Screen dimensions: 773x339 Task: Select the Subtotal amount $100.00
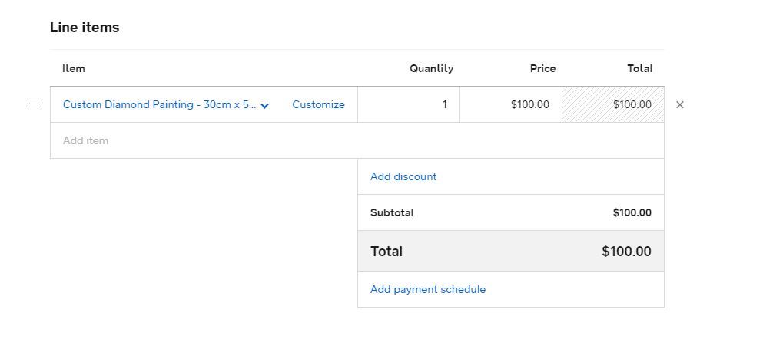(632, 213)
